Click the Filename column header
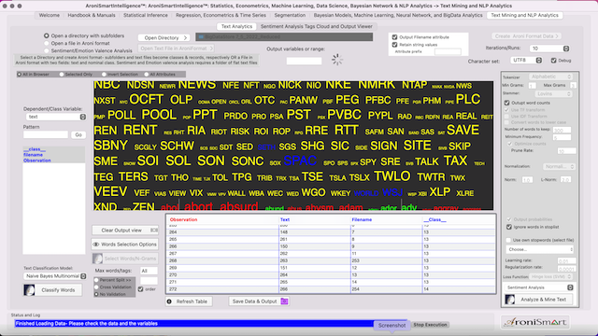This screenshot has height=336, width=598. 362,220
